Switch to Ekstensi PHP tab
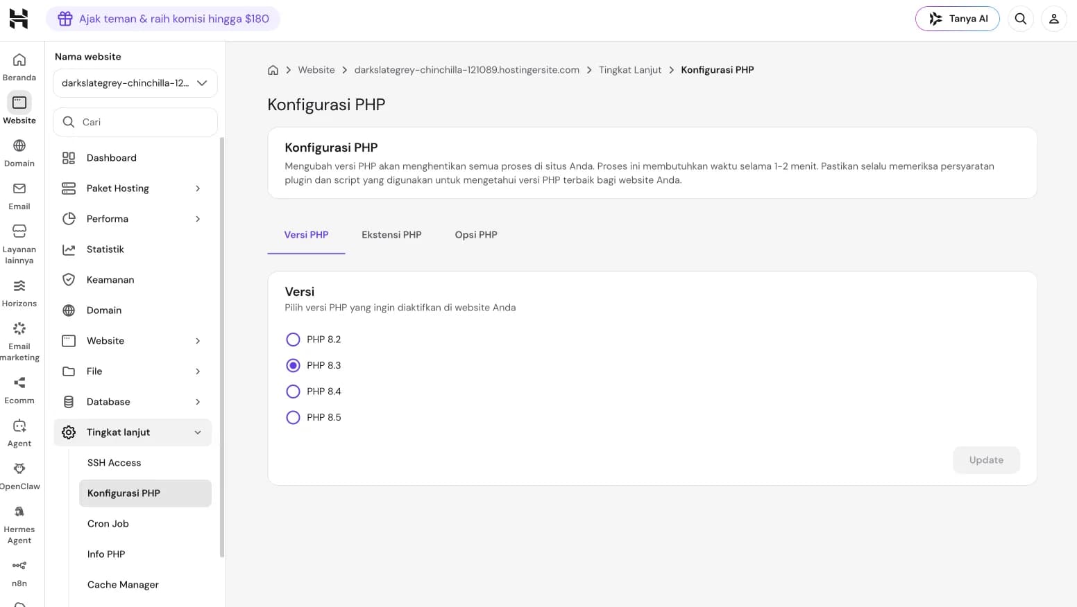Viewport: 1077px width, 607px height. 391,235
